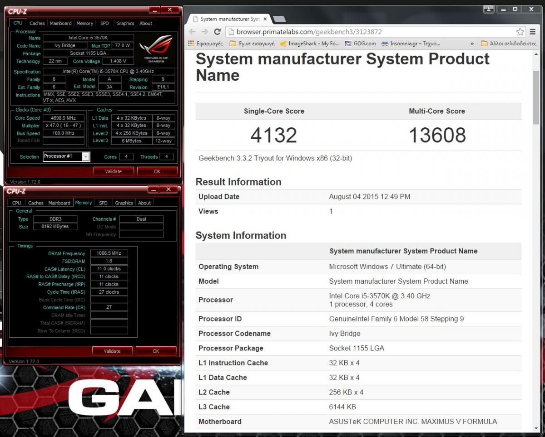Image resolution: width=545 pixels, height=437 pixels.
Task: Open the Έγινε εισαγωγή bookmarks folder
Action: [x=252, y=44]
